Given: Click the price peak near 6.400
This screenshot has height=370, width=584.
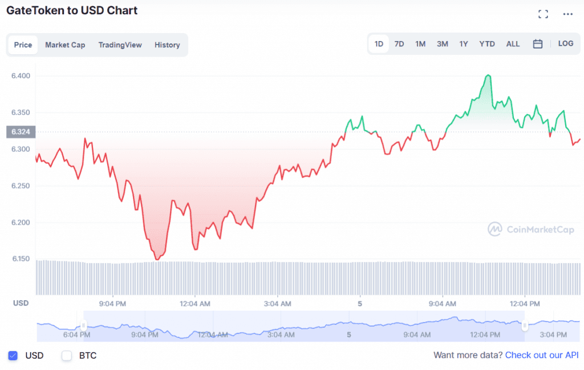Looking at the screenshot, I should pyautogui.click(x=488, y=75).
